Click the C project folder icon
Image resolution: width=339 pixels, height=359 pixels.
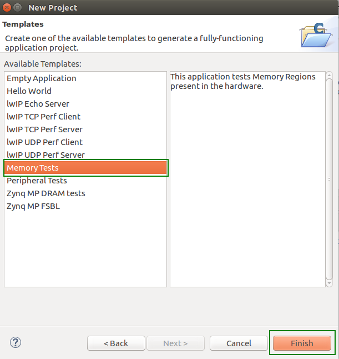pos(316,34)
